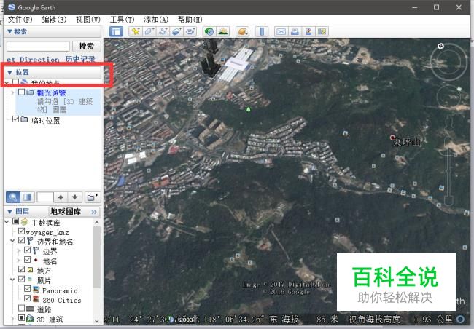Toggle the sidebar visibility toolbar button

(x=116, y=31)
